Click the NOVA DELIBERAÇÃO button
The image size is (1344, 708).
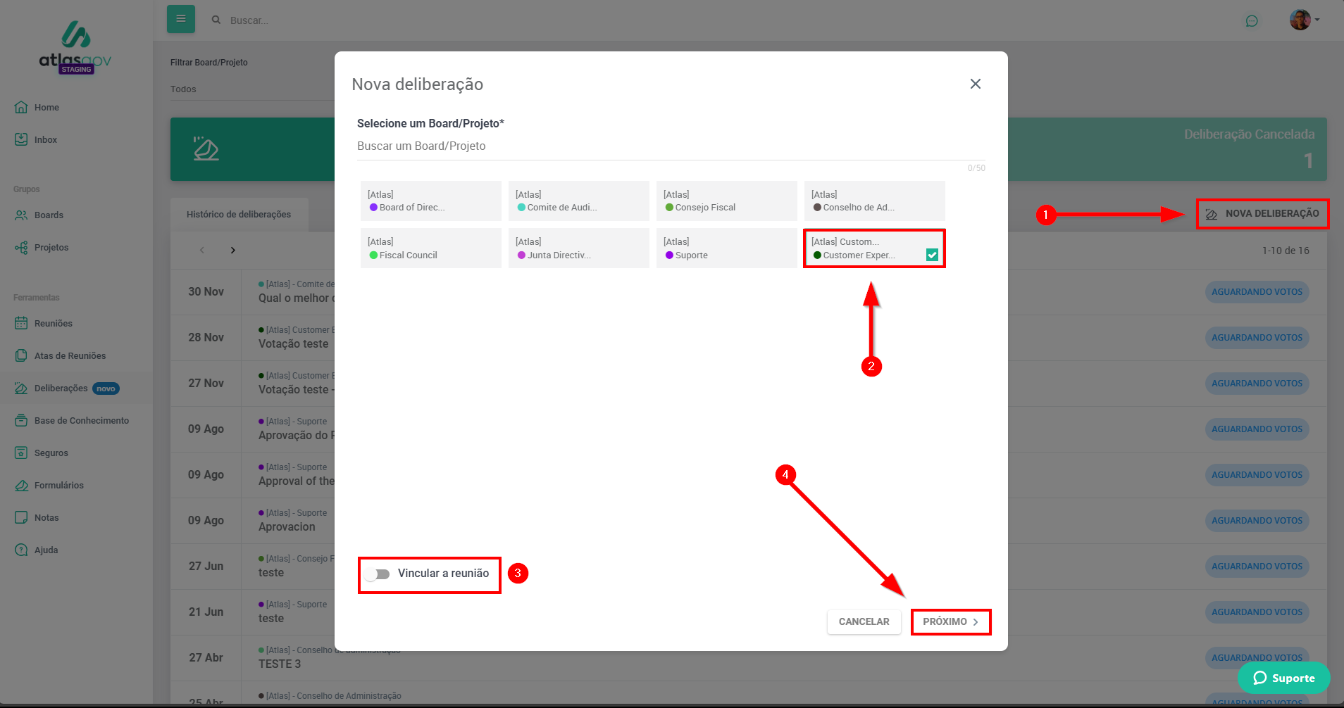(x=1262, y=214)
